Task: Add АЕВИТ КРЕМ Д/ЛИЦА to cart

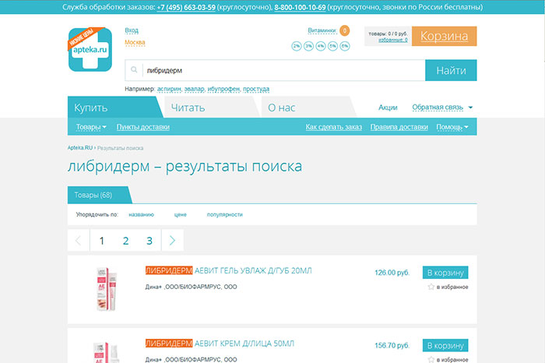Action: [x=445, y=345]
